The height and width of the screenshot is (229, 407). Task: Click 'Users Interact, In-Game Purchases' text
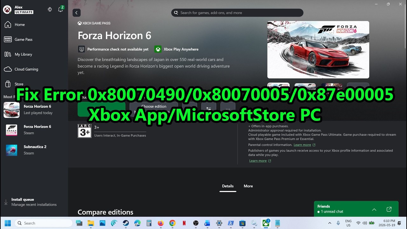[120, 135]
